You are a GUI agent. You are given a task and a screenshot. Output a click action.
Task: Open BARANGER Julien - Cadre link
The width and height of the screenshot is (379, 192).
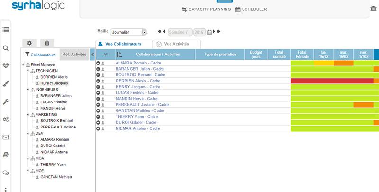coord(140,69)
